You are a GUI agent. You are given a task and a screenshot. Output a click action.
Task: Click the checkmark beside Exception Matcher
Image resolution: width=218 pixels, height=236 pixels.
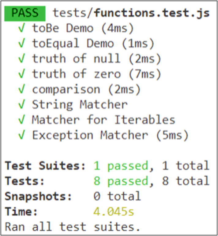click(21, 135)
